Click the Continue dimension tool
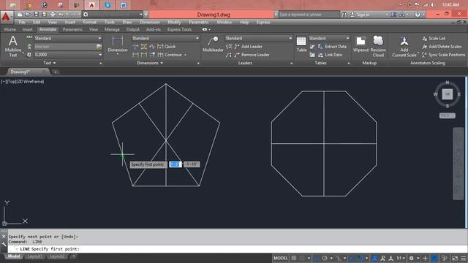 point(170,55)
